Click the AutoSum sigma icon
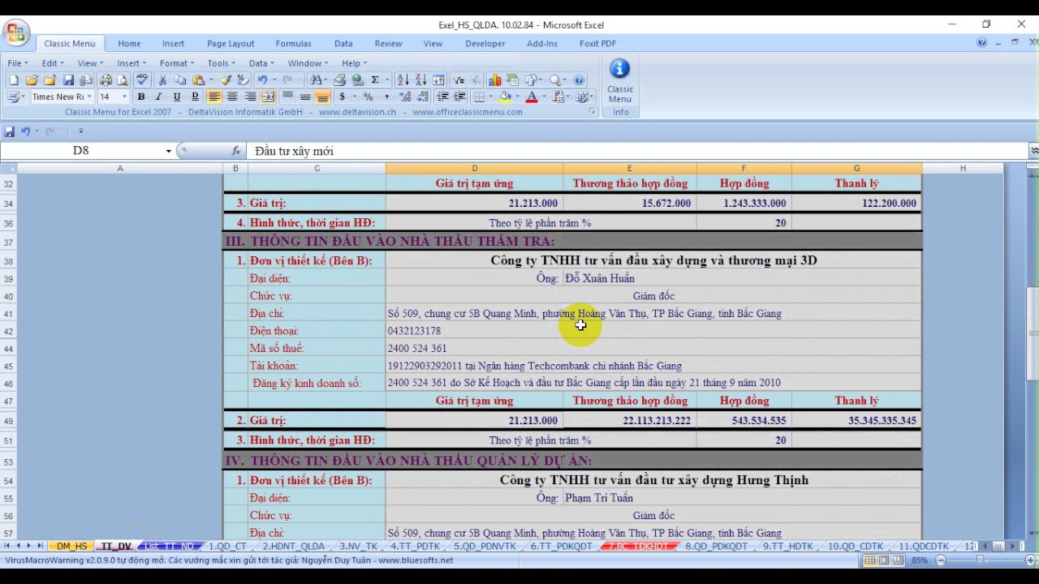The image size is (1039, 584). 375,80
